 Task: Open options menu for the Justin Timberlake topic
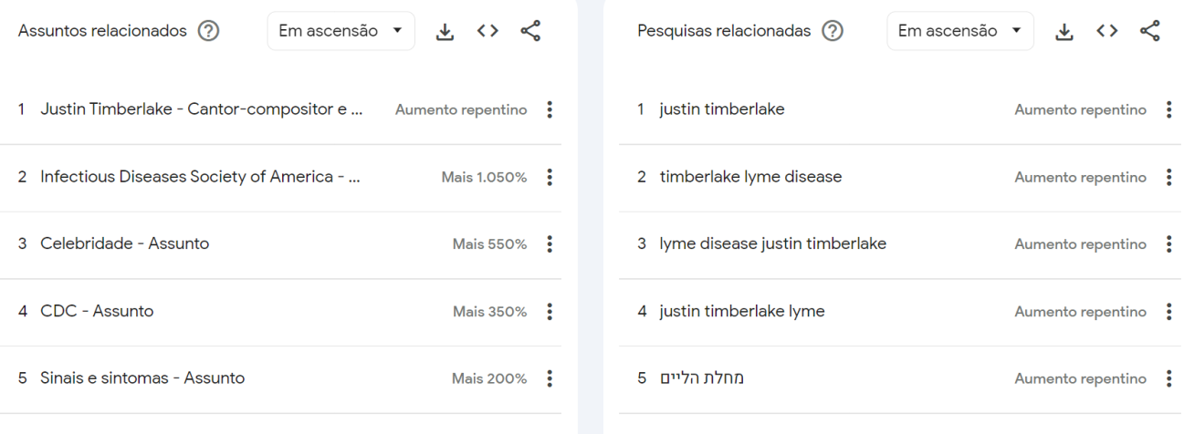(x=549, y=109)
